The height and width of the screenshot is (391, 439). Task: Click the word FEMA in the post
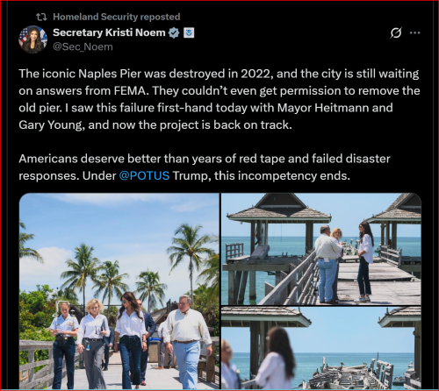coord(130,91)
